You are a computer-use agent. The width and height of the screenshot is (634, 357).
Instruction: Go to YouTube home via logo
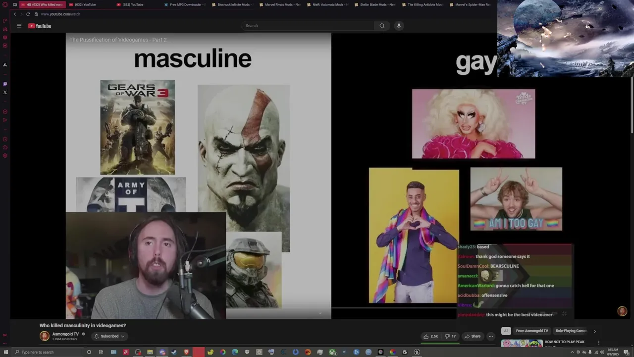(x=40, y=26)
